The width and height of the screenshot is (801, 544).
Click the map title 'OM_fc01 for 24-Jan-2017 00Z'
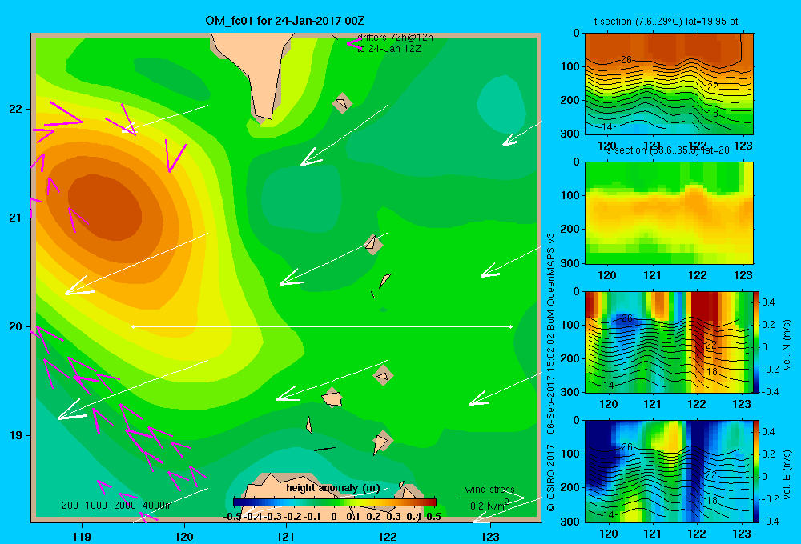point(284,21)
